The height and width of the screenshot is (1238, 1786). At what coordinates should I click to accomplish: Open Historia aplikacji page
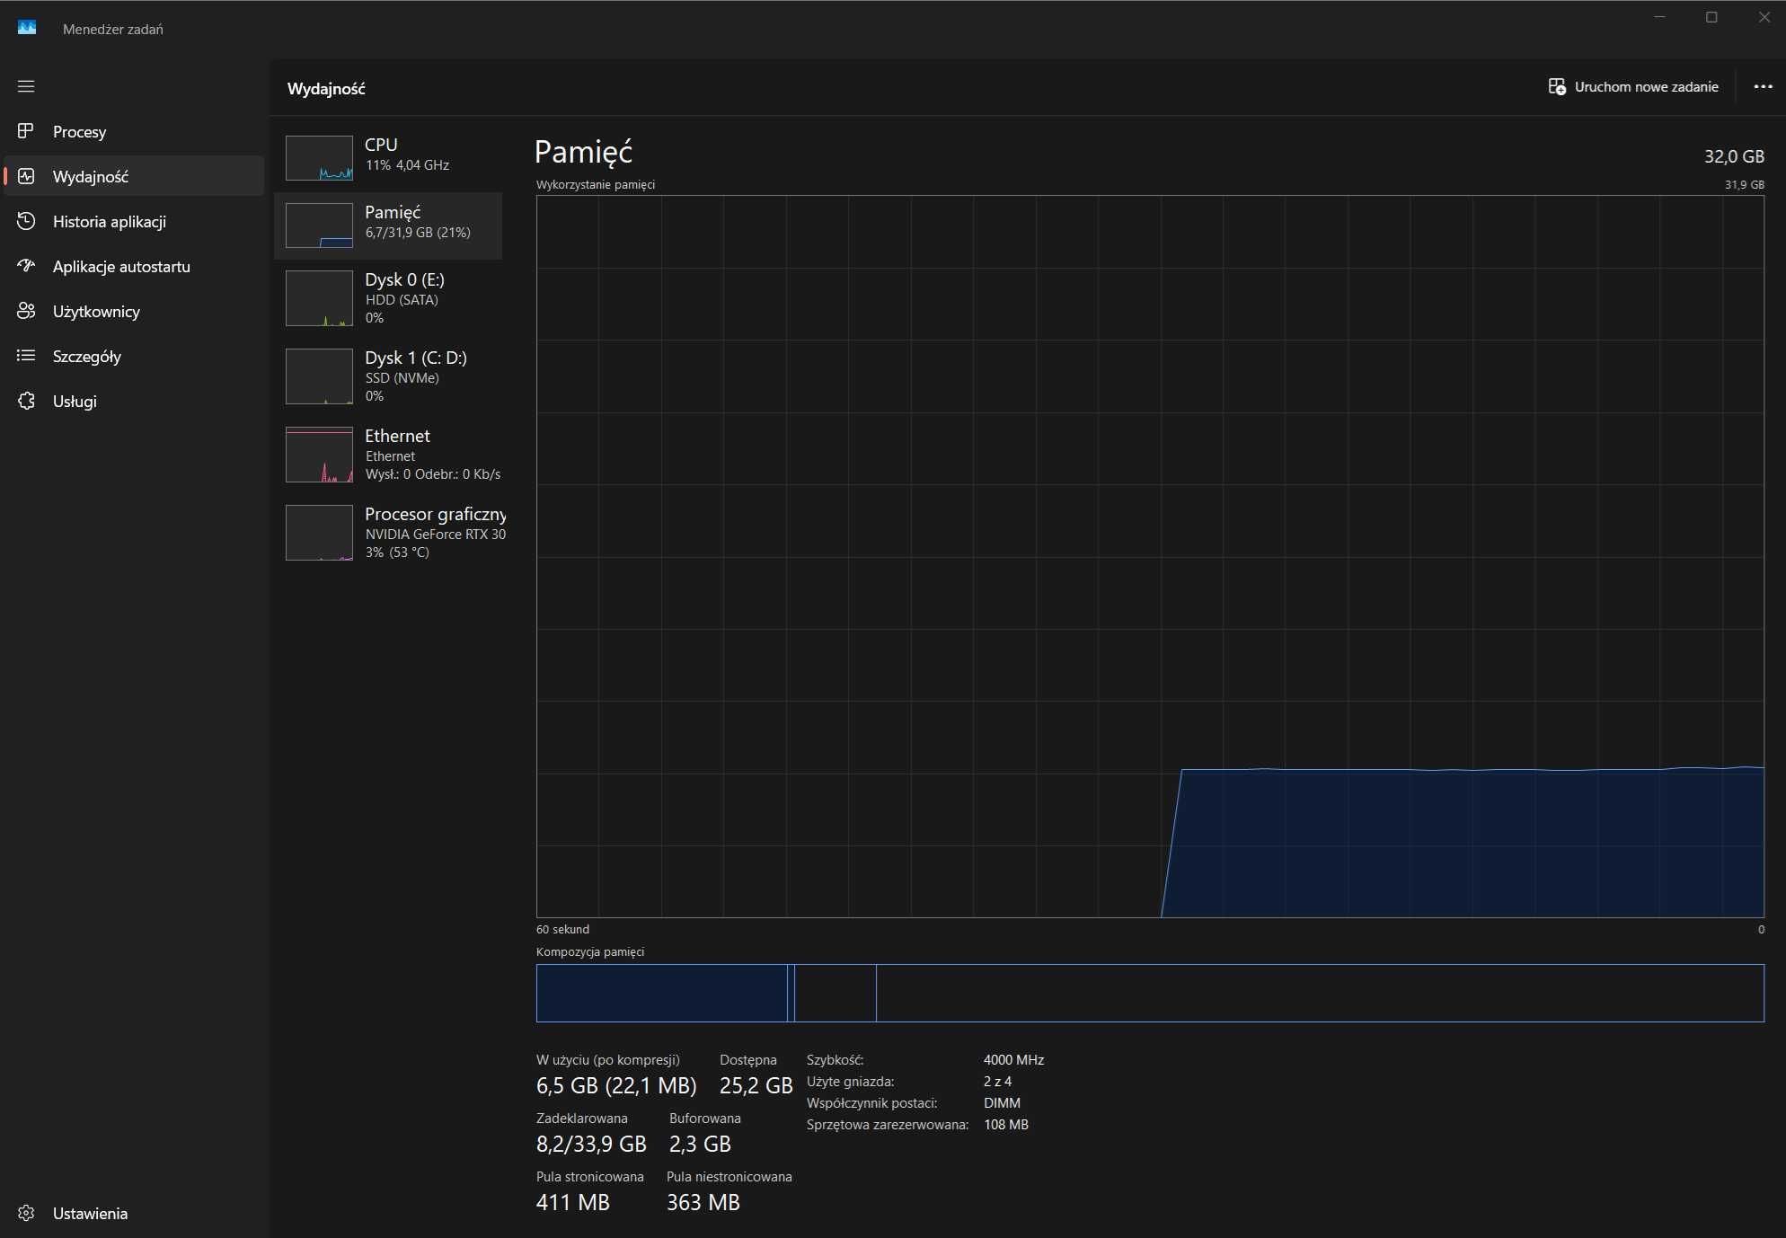click(x=134, y=222)
